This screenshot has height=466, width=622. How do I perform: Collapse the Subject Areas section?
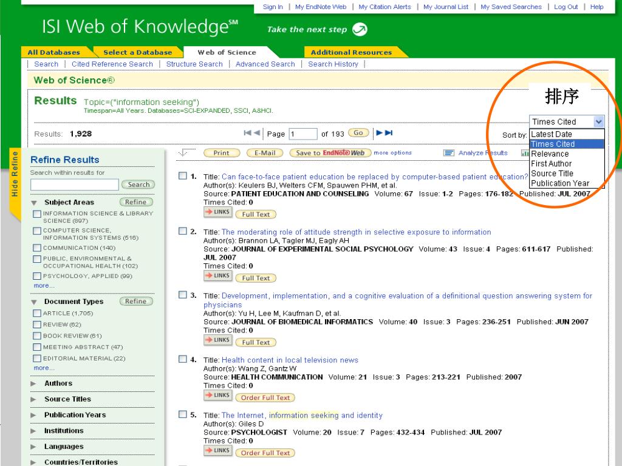tap(34, 203)
